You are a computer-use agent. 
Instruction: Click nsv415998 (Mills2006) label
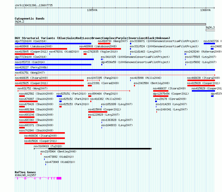coord(146,78)
